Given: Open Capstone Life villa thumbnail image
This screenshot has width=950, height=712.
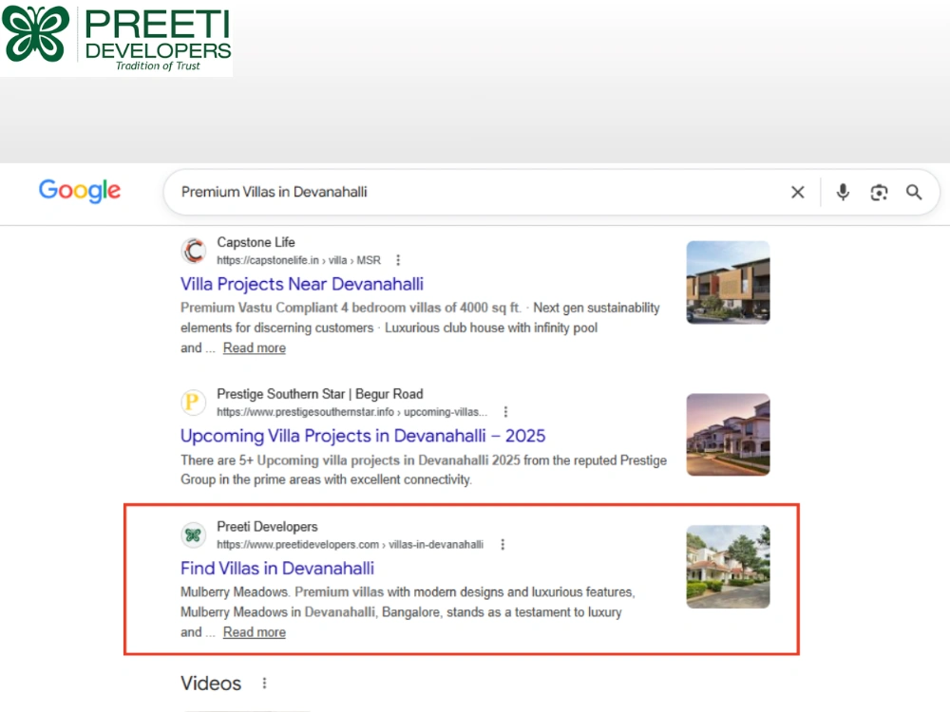Looking at the screenshot, I should (x=729, y=283).
